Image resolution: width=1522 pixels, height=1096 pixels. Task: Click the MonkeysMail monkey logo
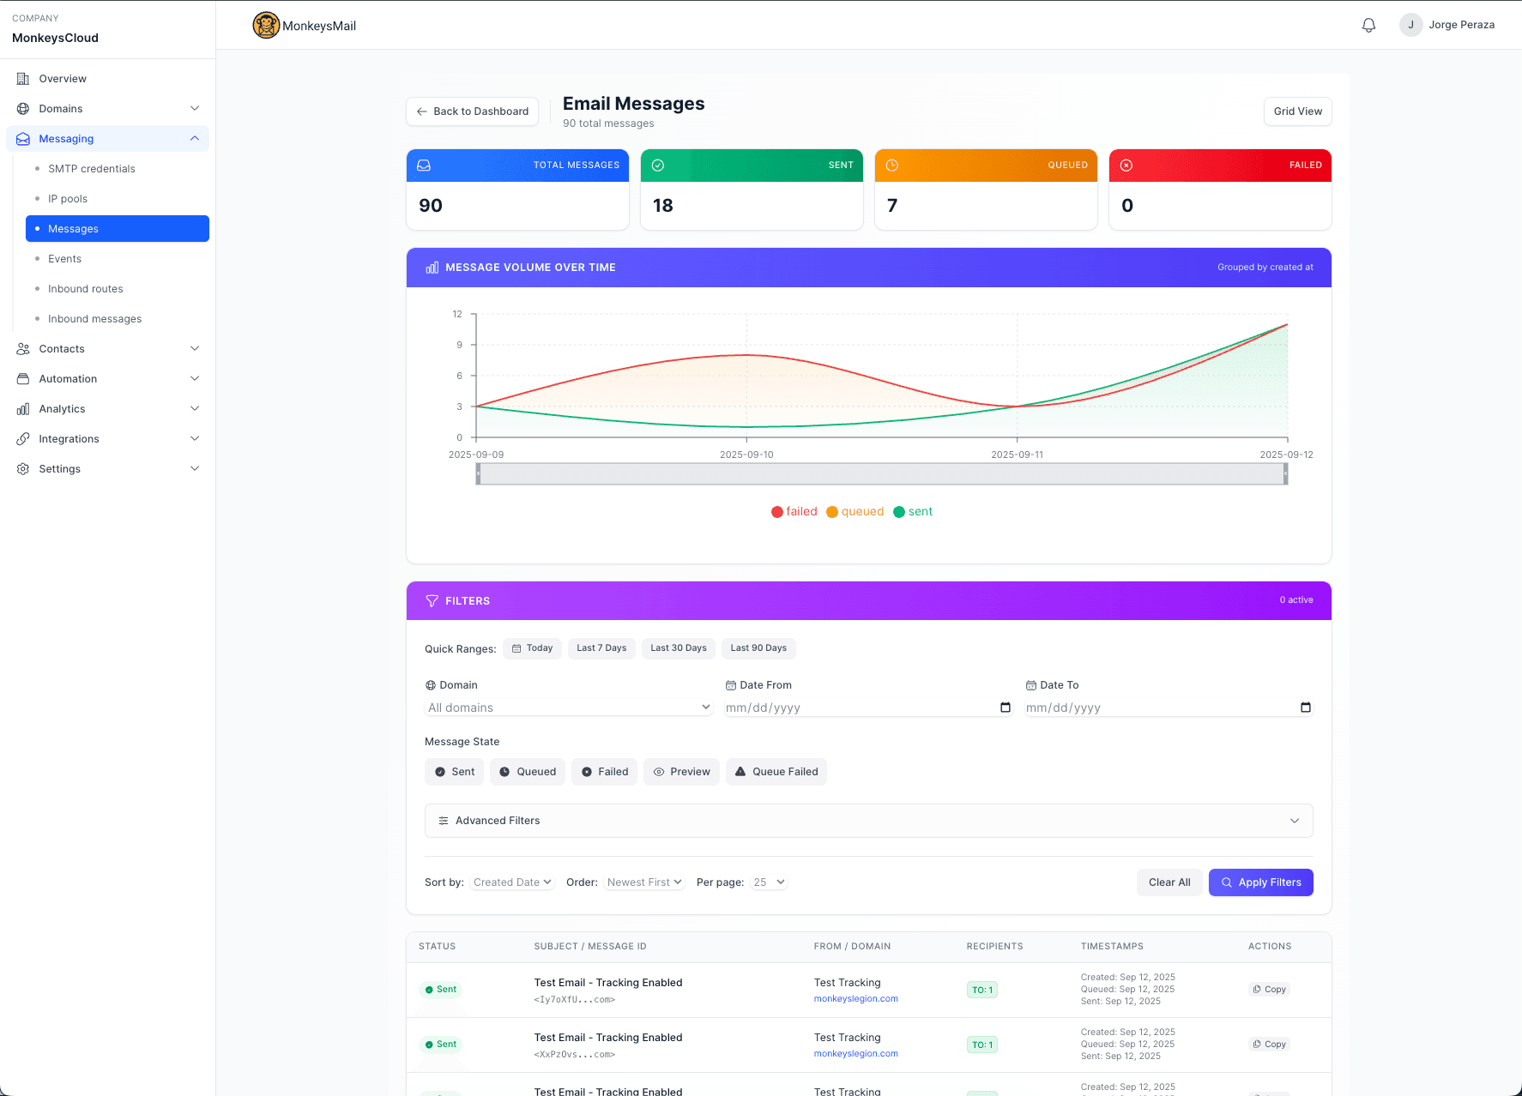[266, 26]
